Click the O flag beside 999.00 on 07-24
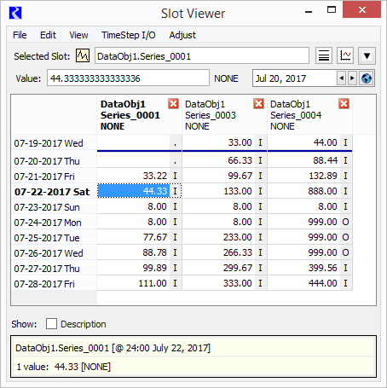The height and width of the screenshot is (388, 387). [x=345, y=222]
